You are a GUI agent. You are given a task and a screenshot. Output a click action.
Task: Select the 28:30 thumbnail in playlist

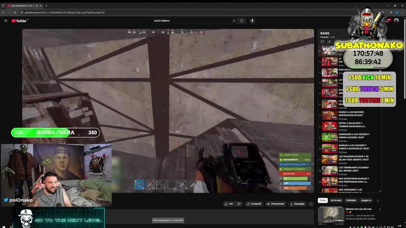330,61
